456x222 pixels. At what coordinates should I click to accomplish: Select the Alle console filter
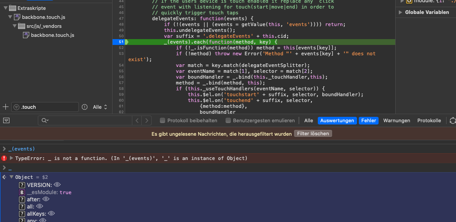pyautogui.click(x=308, y=120)
